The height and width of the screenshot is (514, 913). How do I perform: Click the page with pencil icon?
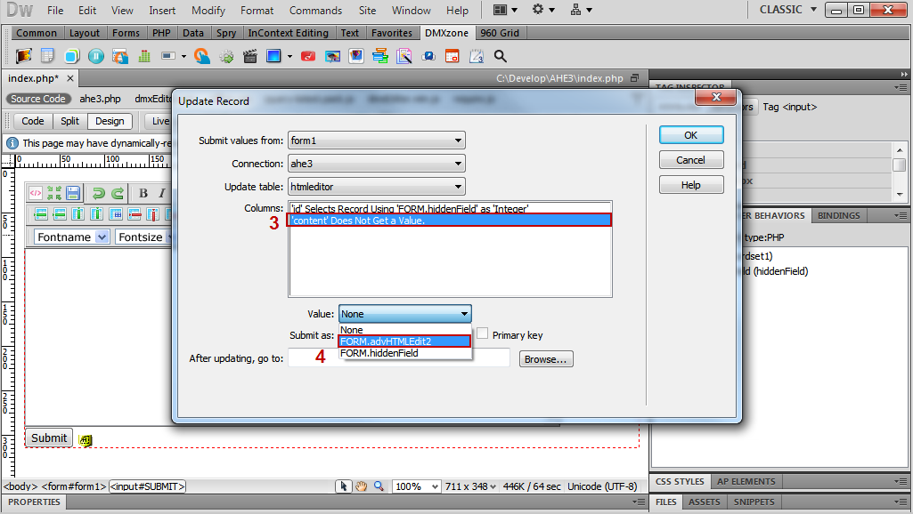coord(404,56)
